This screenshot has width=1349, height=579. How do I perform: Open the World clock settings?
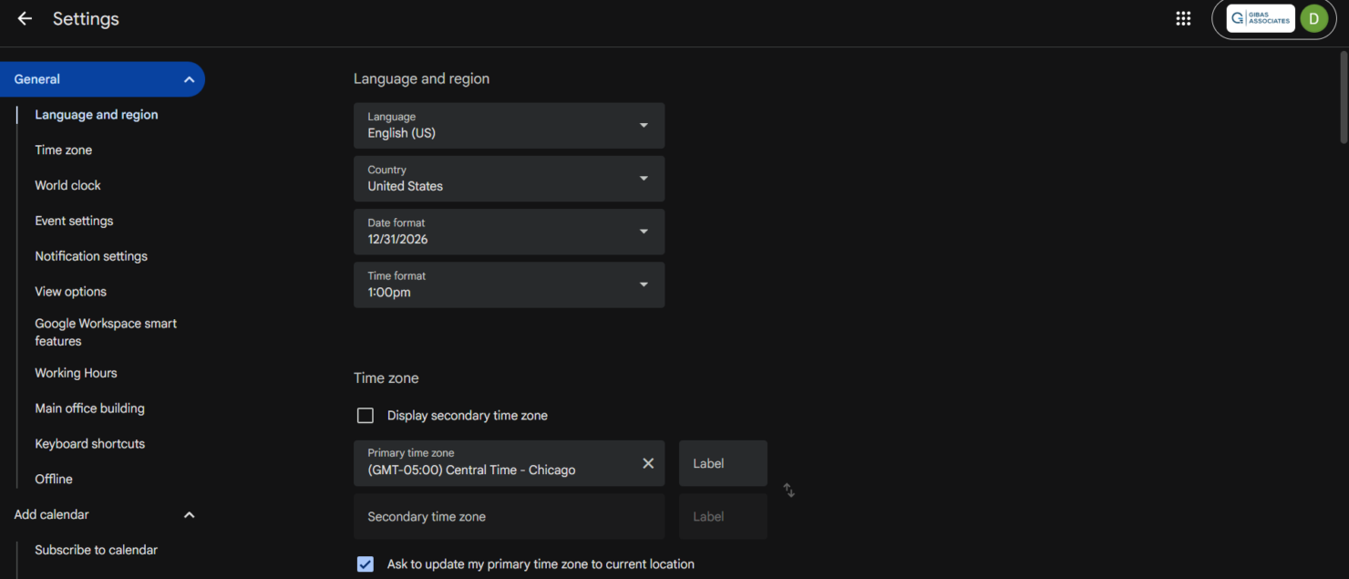tap(67, 185)
